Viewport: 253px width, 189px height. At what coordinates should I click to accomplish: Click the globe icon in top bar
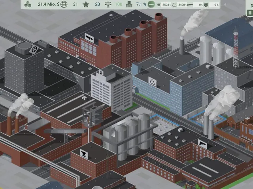[64, 4]
